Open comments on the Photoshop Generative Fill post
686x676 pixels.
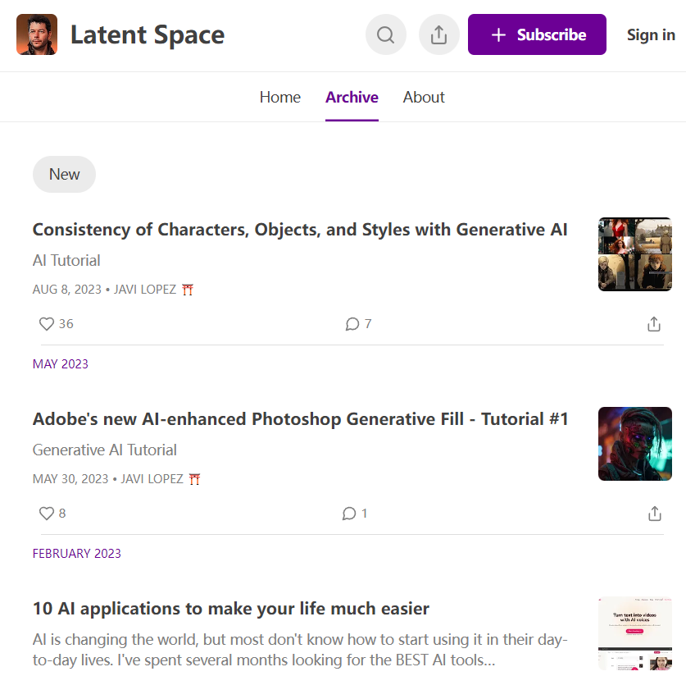[x=349, y=514]
